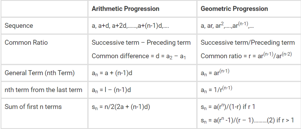Click the formula an = 1/r^(n-1)
Image resolution: width=301 pixels, height=129 pixels.
coord(217,89)
